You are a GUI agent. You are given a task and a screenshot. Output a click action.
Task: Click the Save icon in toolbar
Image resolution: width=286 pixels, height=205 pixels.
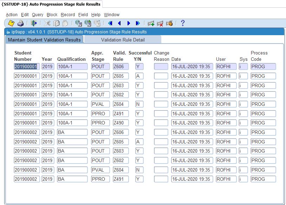point(11,24)
